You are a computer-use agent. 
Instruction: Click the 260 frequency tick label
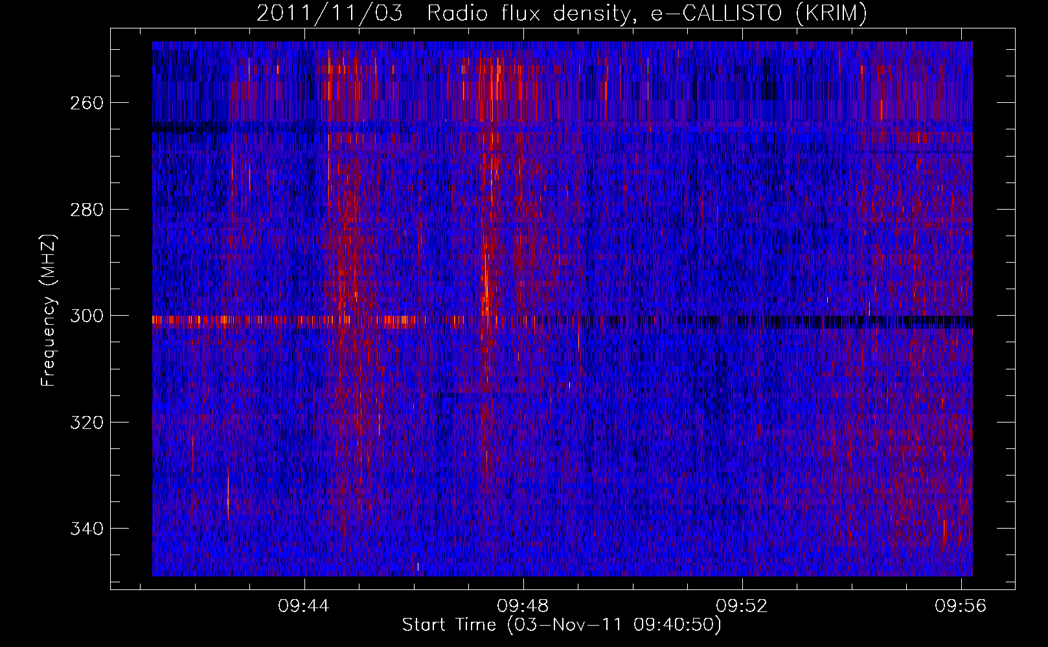[x=87, y=103]
